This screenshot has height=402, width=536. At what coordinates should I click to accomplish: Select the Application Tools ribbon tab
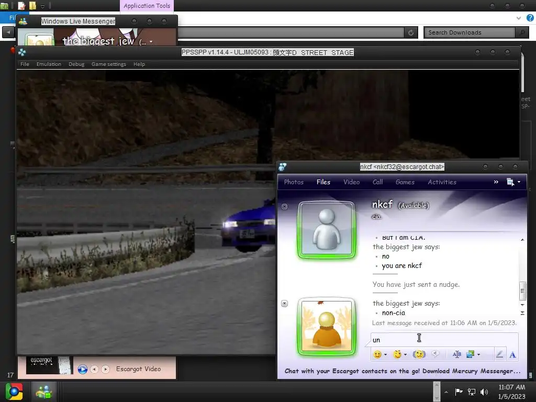click(x=147, y=6)
